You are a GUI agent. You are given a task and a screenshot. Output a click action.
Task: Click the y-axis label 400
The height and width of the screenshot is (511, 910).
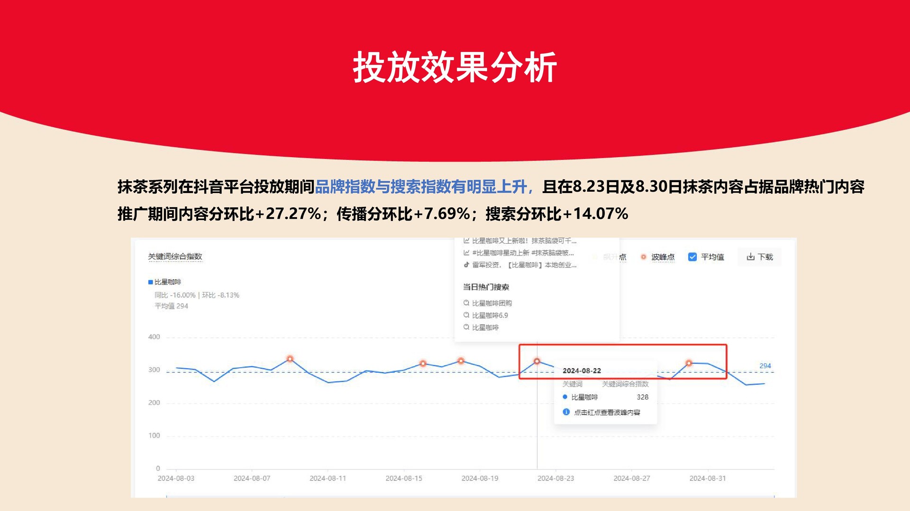pyautogui.click(x=154, y=337)
